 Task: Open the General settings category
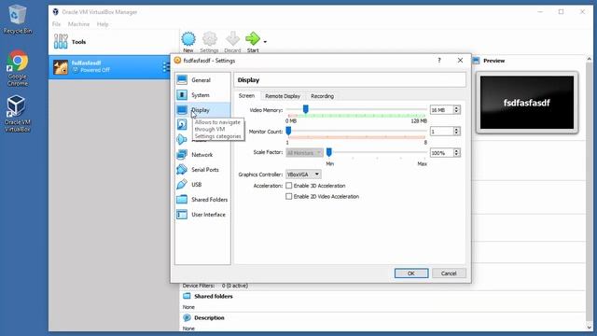click(x=202, y=80)
